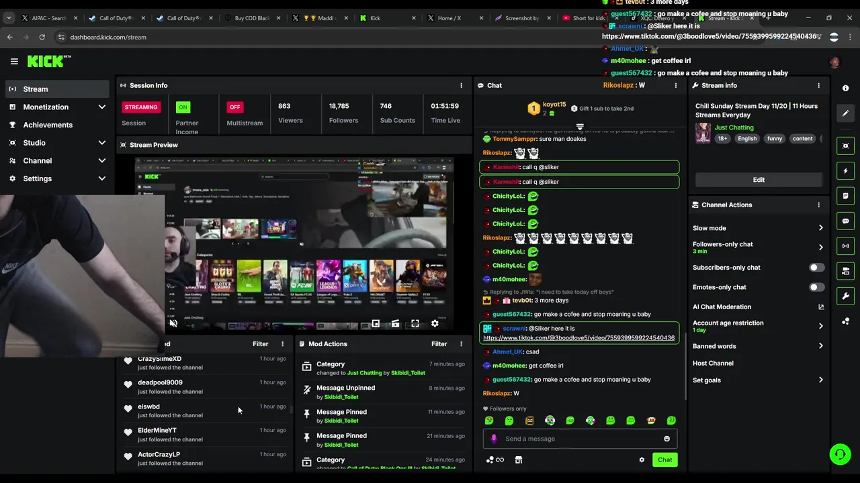
Task: Open Filter in activity feed panel
Action: coord(260,343)
